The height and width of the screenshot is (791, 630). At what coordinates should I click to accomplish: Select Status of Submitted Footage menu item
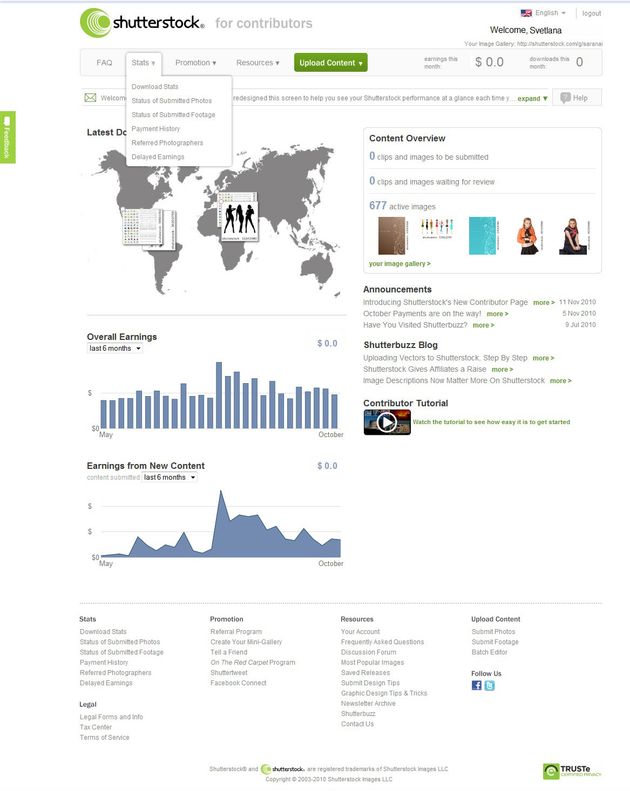(x=173, y=114)
